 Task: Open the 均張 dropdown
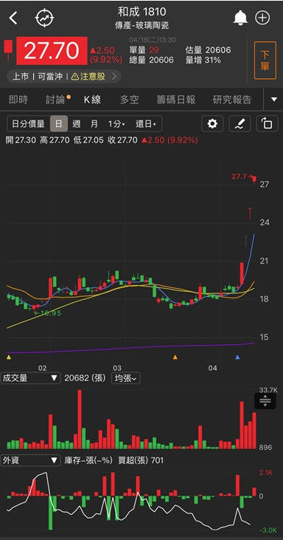coord(125,378)
